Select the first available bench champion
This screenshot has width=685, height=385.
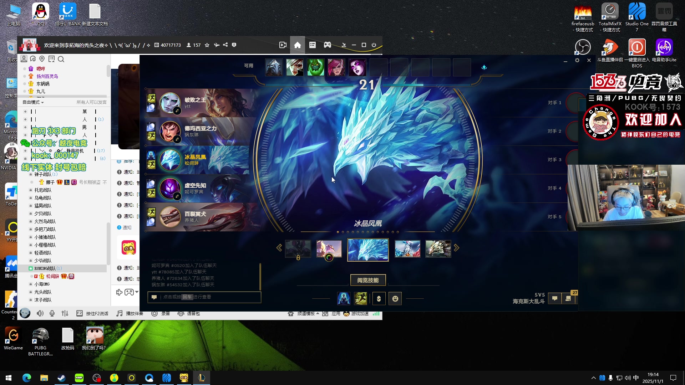pos(274,67)
